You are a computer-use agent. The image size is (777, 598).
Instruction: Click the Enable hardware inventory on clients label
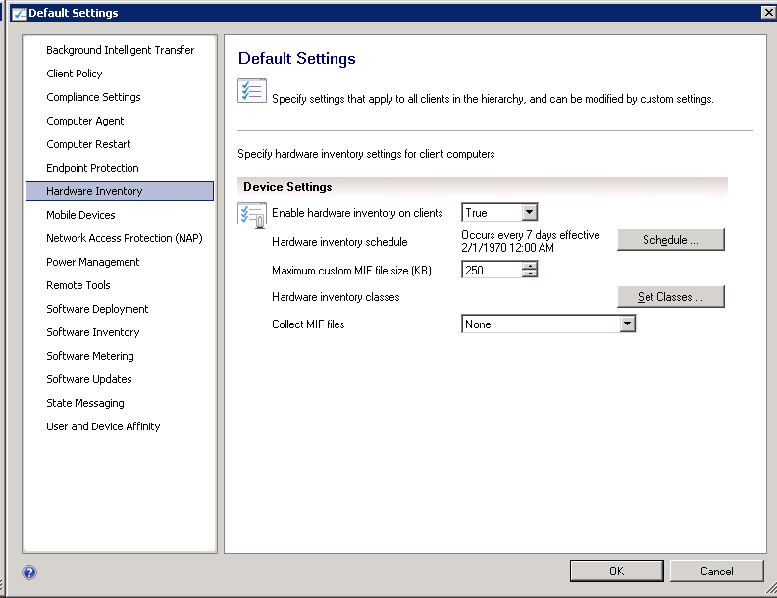point(357,213)
